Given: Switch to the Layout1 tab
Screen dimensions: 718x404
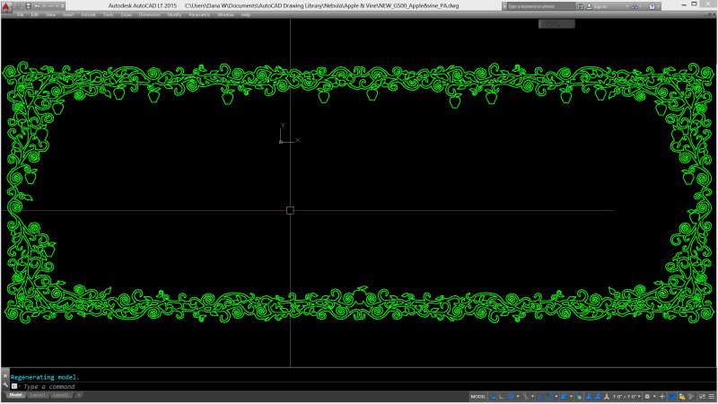Looking at the screenshot, I should [x=38, y=395].
